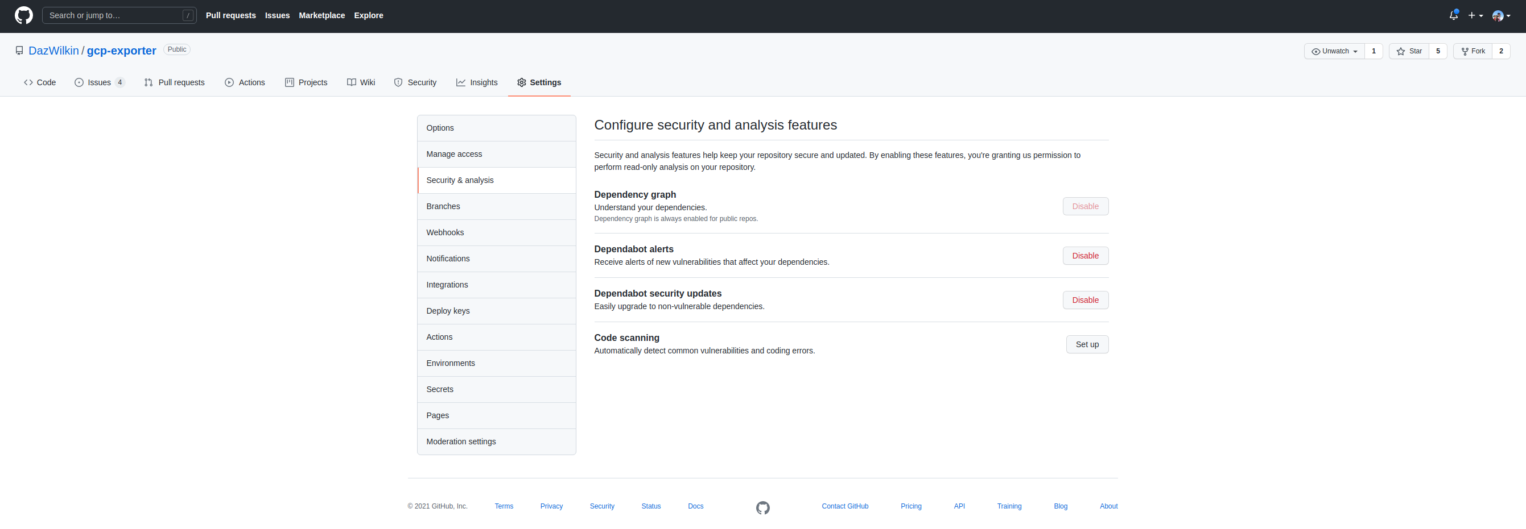Open Explore from the header
1526x529 pixels.
369,15
